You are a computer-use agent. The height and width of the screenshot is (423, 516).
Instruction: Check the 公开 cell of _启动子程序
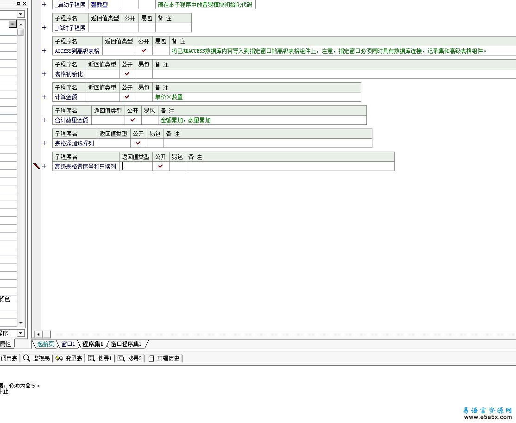(x=130, y=5)
